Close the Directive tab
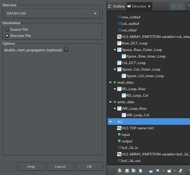Image resolution: width=190 pixels, height=175 pixels. pos(149,6)
